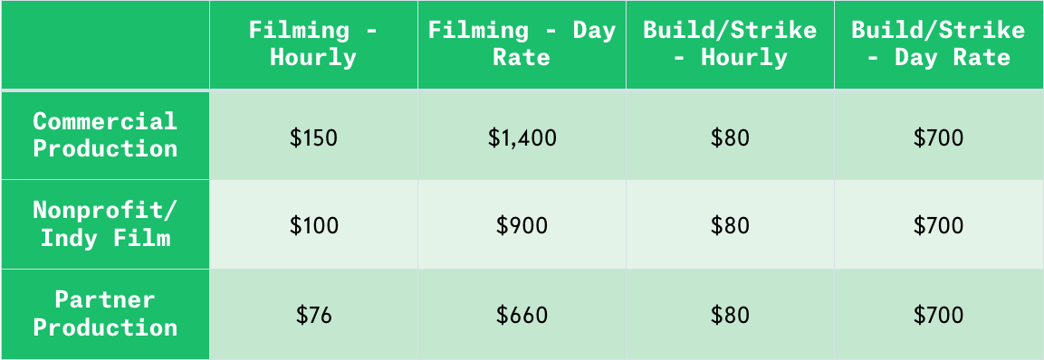Select the Nonprofit/Indy Film row label
The width and height of the screenshot is (1044, 360).
tap(105, 224)
